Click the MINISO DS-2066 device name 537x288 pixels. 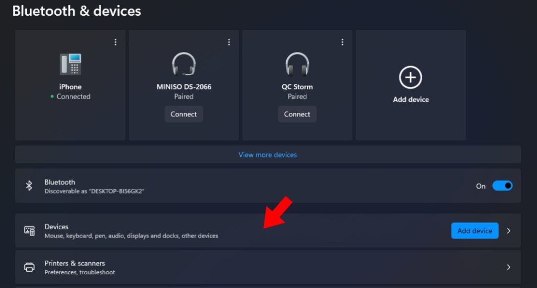point(184,87)
